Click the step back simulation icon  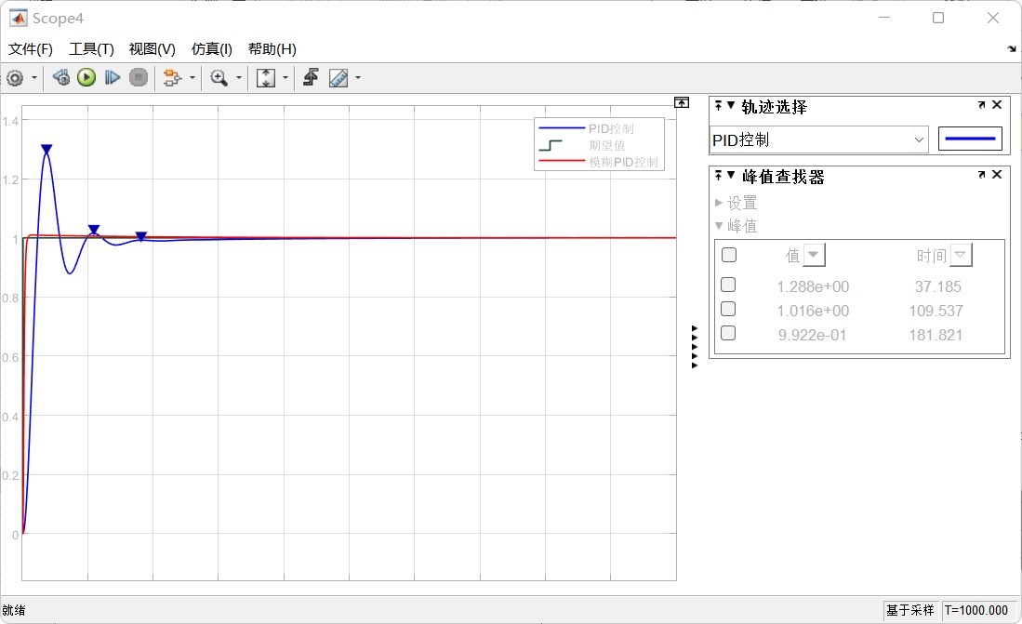(x=61, y=77)
